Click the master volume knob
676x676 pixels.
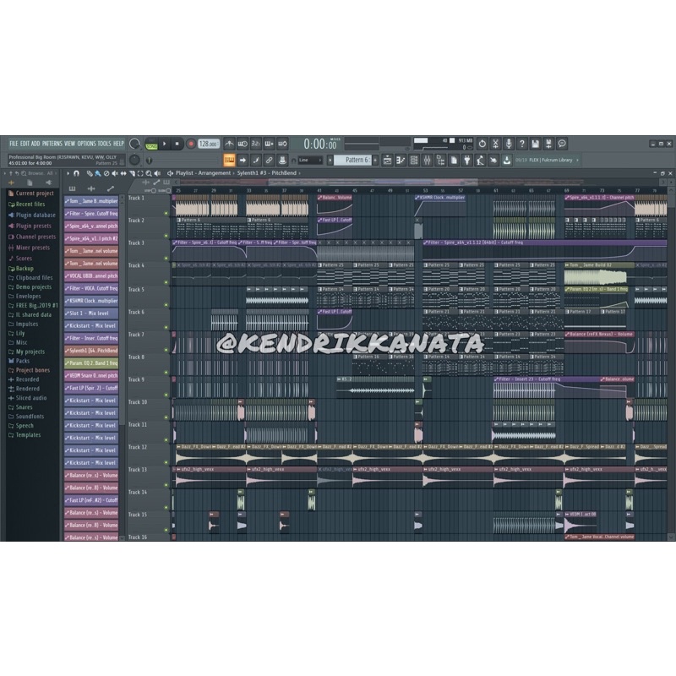click(x=135, y=144)
